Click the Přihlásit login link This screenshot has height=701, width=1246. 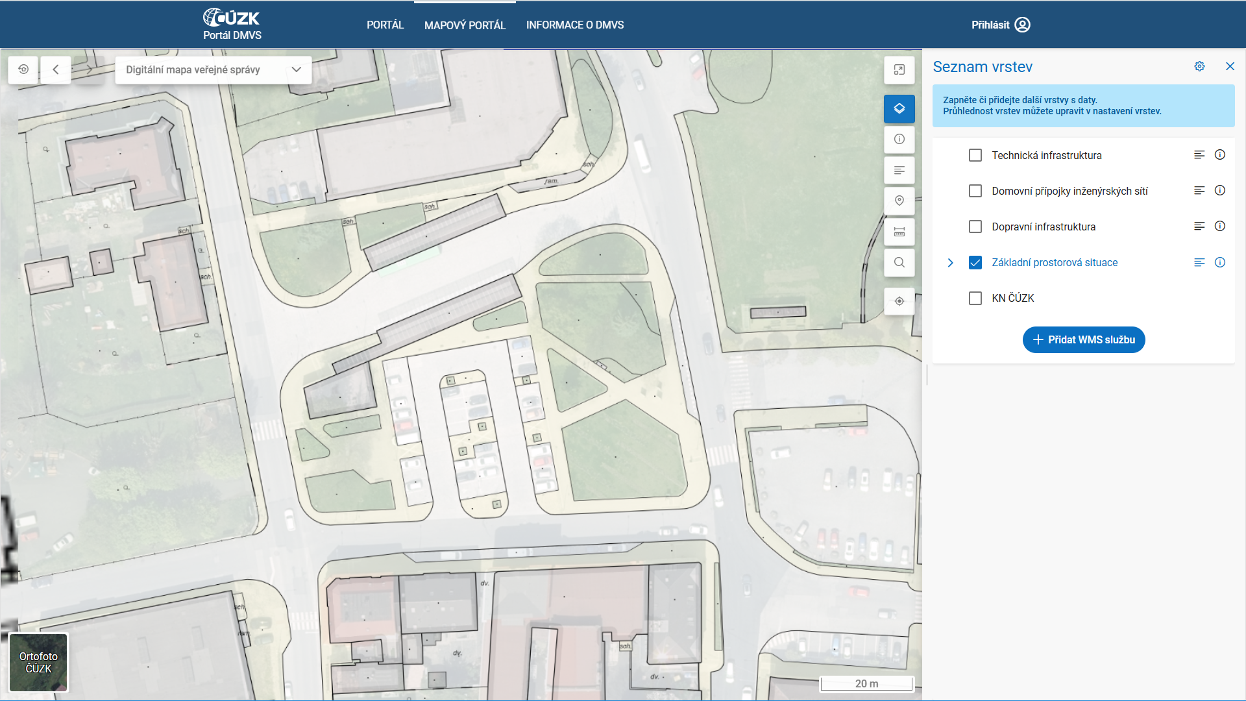[x=1000, y=25]
